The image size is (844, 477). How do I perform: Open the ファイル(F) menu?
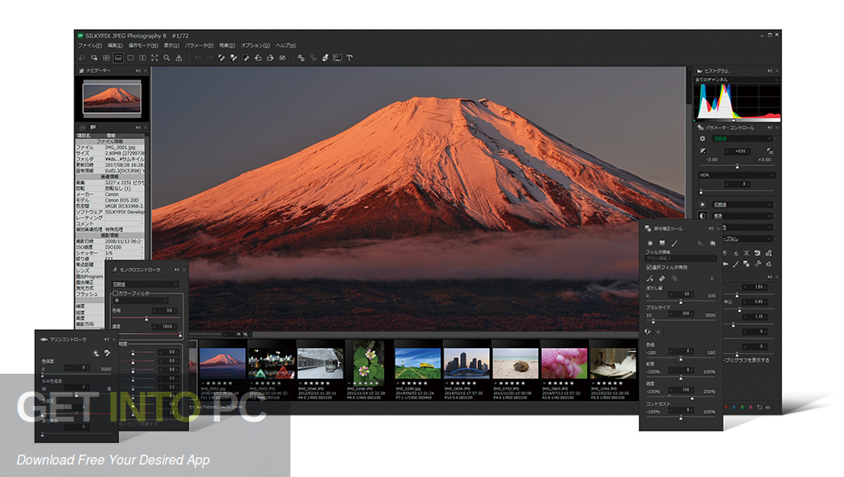89,45
